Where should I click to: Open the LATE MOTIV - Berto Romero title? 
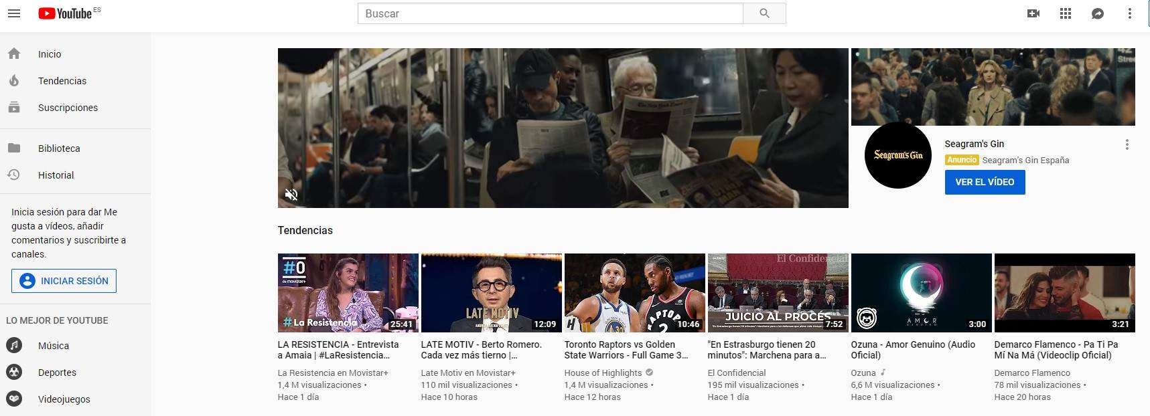pyautogui.click(x=482, y=350)
